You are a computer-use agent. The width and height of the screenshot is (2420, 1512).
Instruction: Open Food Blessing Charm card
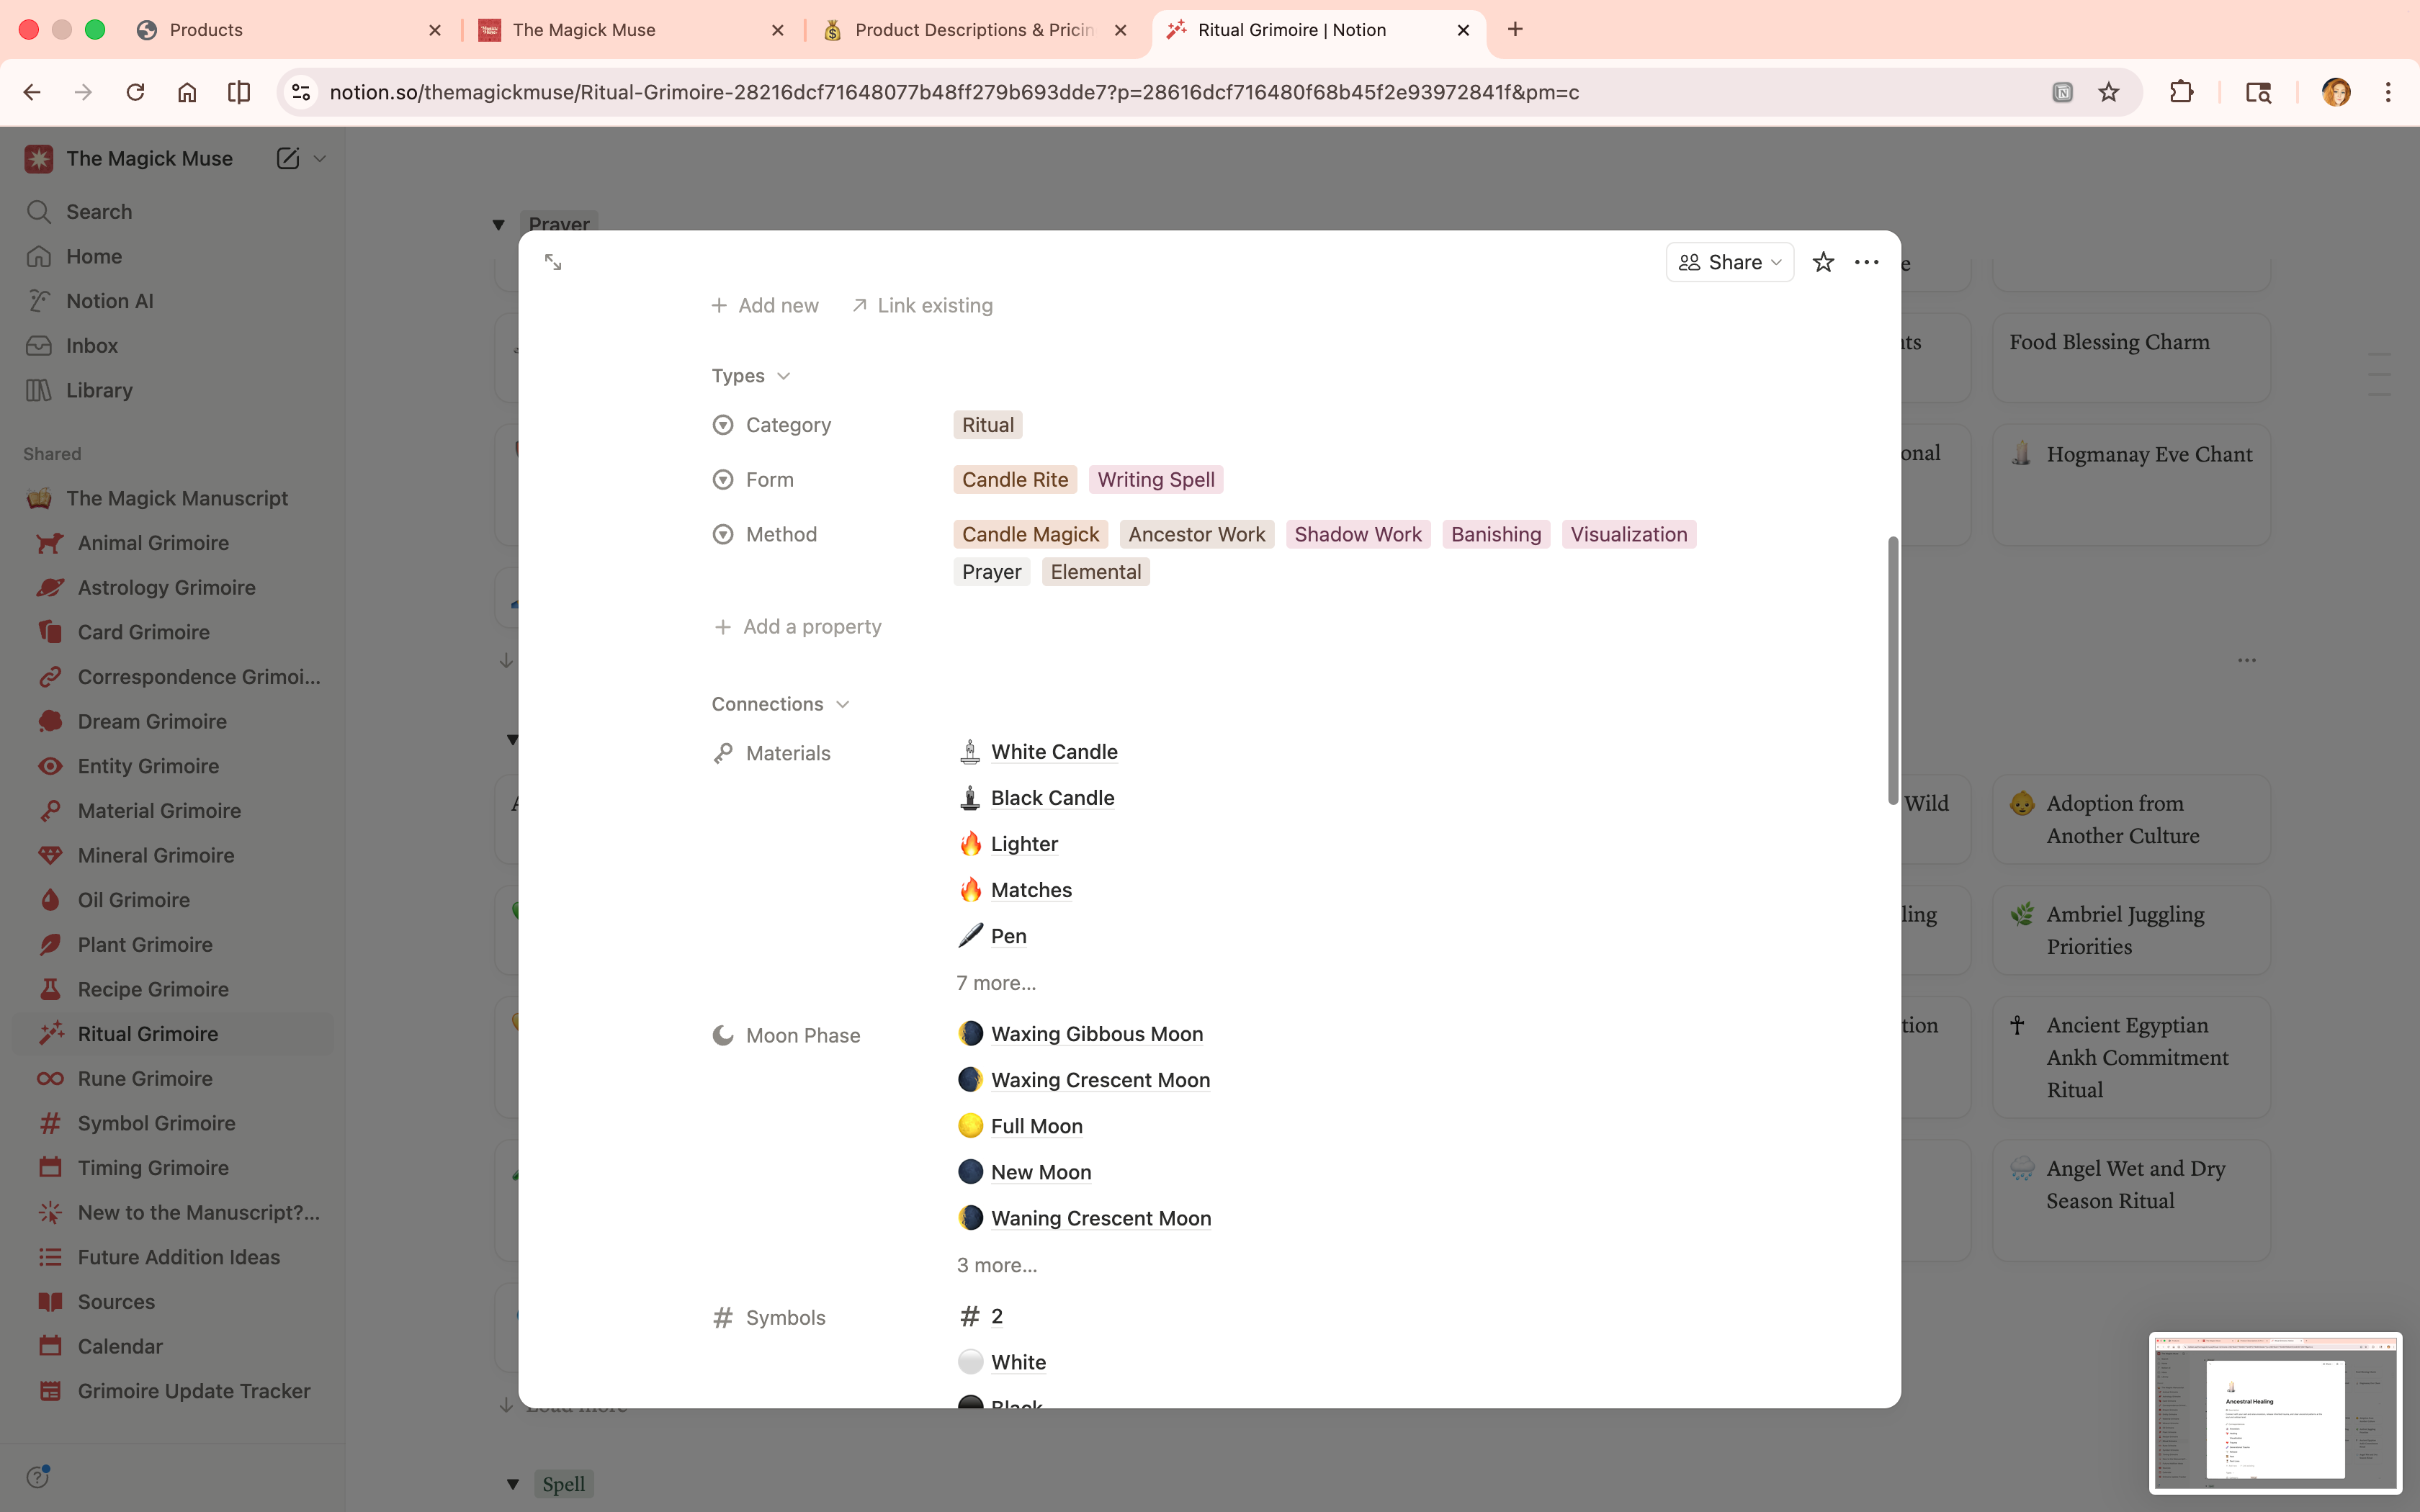(2131, 358)
